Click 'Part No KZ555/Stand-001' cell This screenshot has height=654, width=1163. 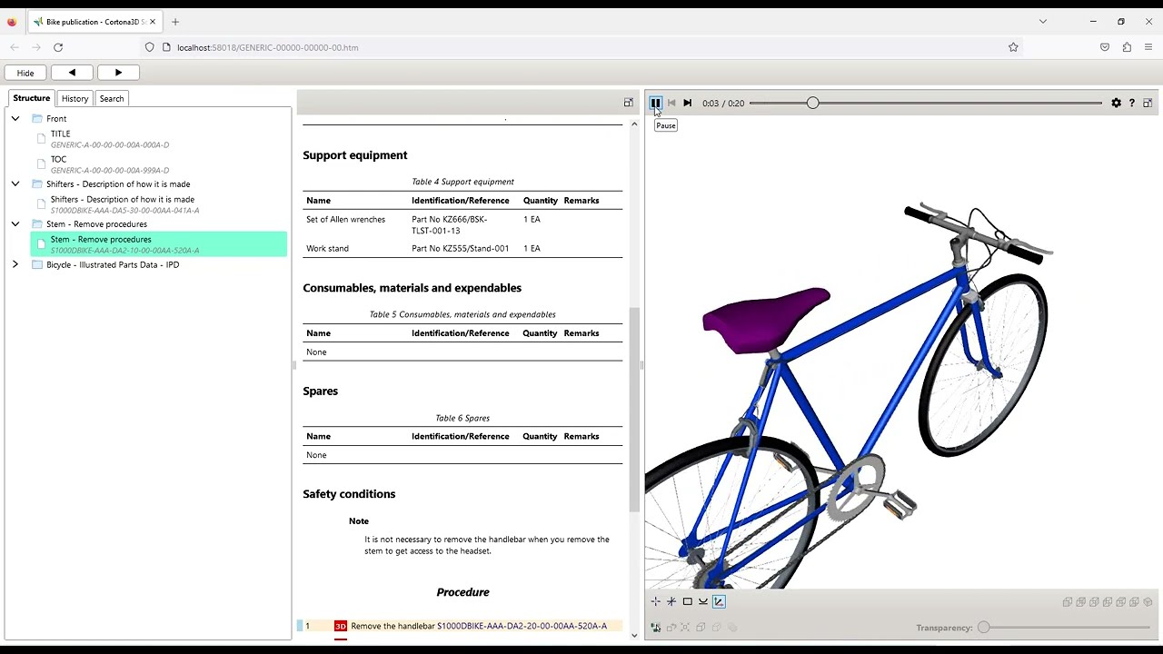(460, 249)
